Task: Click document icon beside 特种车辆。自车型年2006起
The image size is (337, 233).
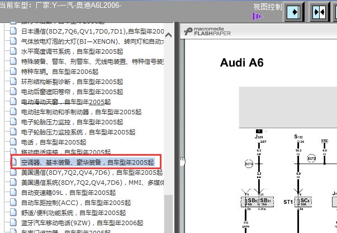Action: pyautogui.click(x=13, y=71)
